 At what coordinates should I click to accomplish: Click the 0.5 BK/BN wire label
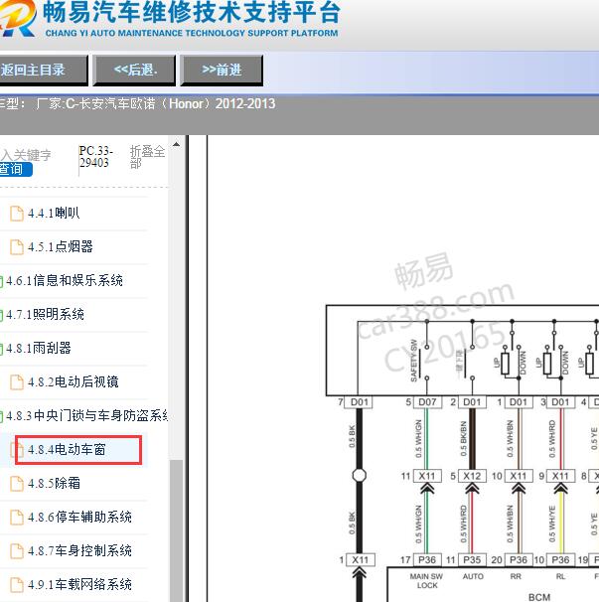tap(464, 439)
